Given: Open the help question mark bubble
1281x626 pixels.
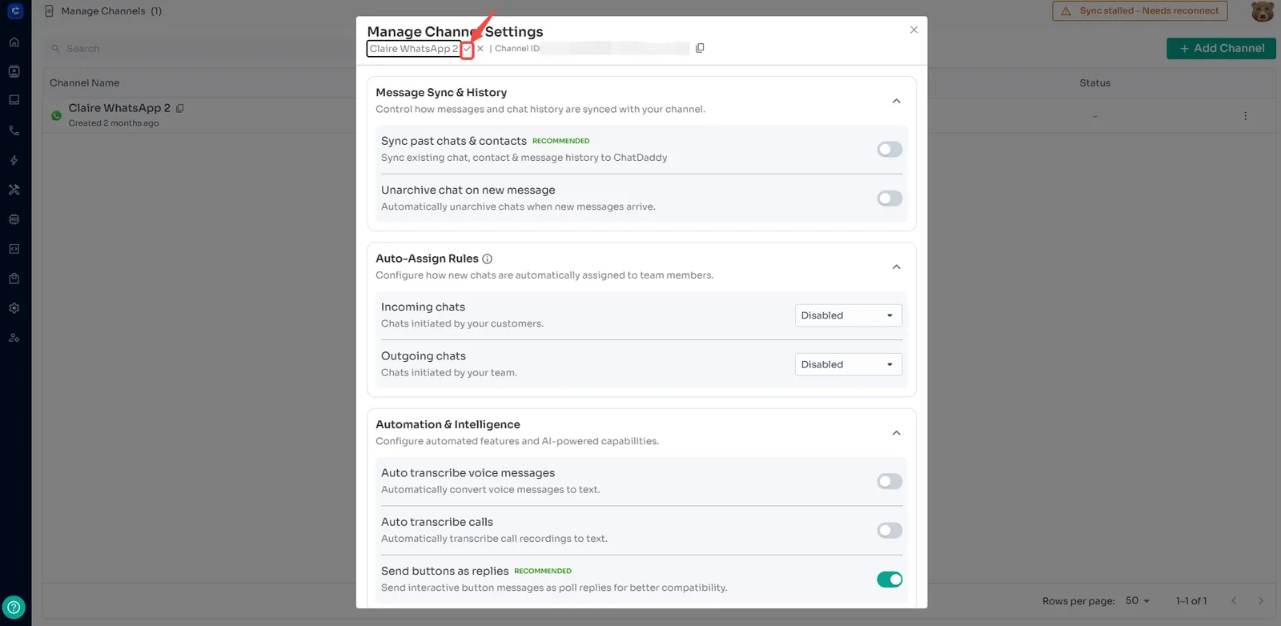Looking at the screenshot, I should [x=14, y=607].
